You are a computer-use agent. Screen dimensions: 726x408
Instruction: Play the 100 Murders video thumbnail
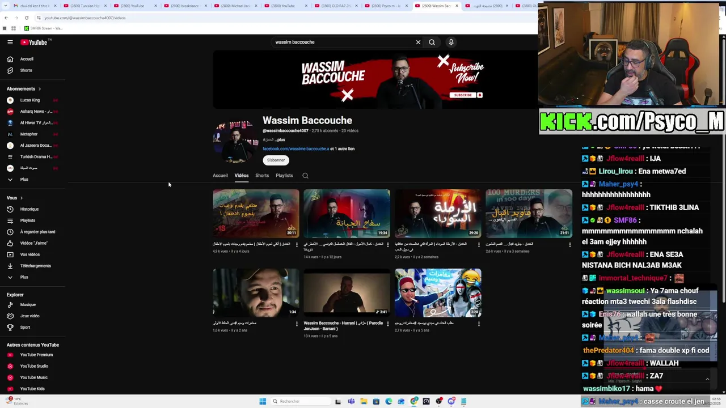point(529,213)
